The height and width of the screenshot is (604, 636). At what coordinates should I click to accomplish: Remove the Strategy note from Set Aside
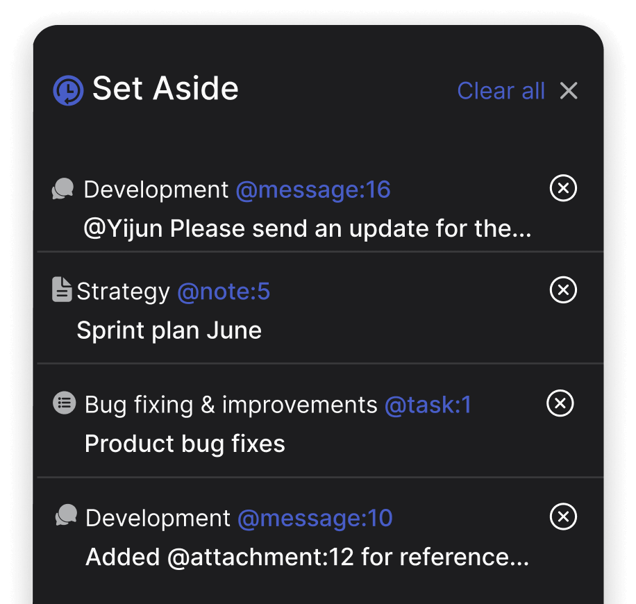point(563,290)
